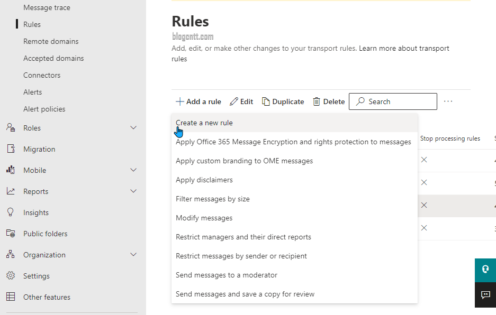Click the Insights label
The height and width of the screenshot is (315, 496).
pos(36,212)
